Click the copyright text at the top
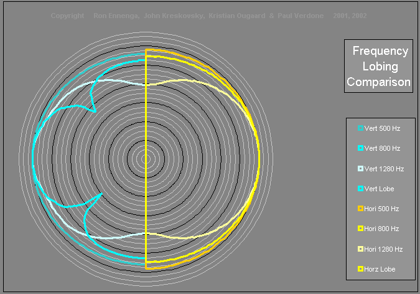 (x=208, y=16)
